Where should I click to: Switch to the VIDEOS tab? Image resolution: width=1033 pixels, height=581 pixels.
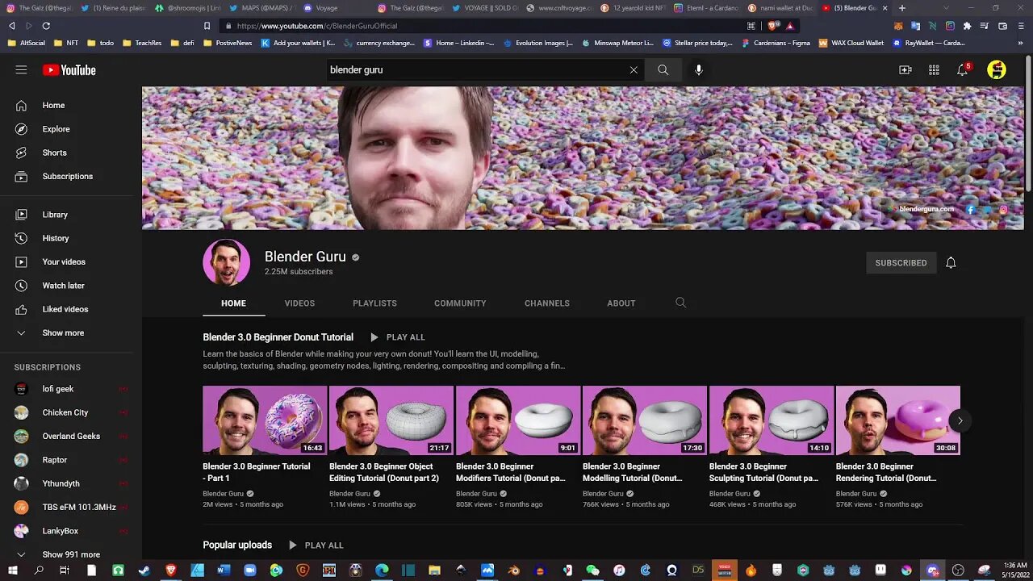pos(299,303)
